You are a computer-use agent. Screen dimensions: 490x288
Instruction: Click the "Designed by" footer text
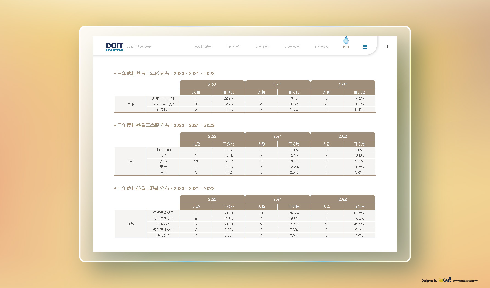tap(429, 281)
